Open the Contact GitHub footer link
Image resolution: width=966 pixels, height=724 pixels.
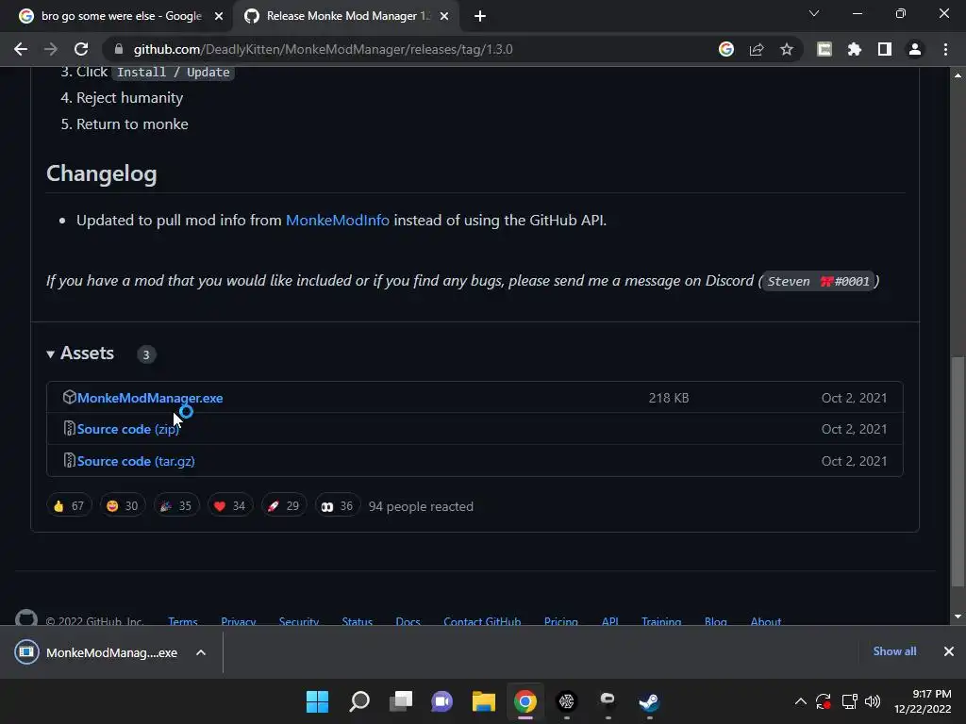pyautogui.click(x=482, y=621)
